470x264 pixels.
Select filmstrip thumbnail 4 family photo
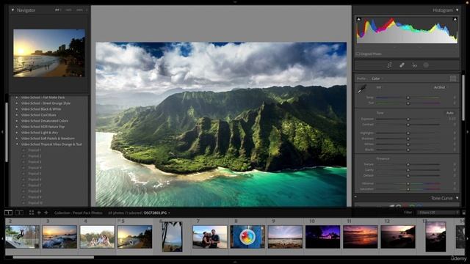tap(97, 237)
